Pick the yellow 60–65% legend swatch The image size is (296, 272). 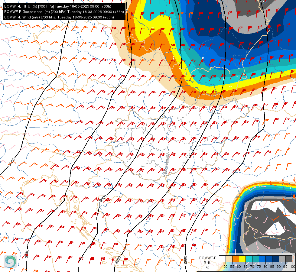point(242,259)
